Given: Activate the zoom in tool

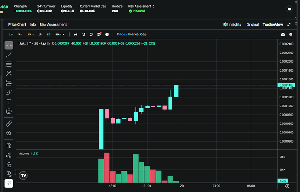Looking at the screenshot, I should pos(9,133).
